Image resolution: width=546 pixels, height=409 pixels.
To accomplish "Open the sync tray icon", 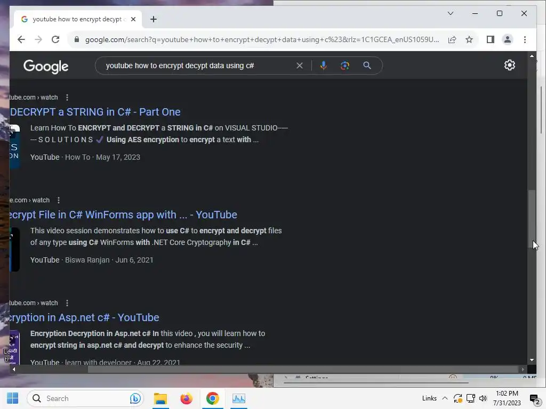I will (x=457, y=398).
